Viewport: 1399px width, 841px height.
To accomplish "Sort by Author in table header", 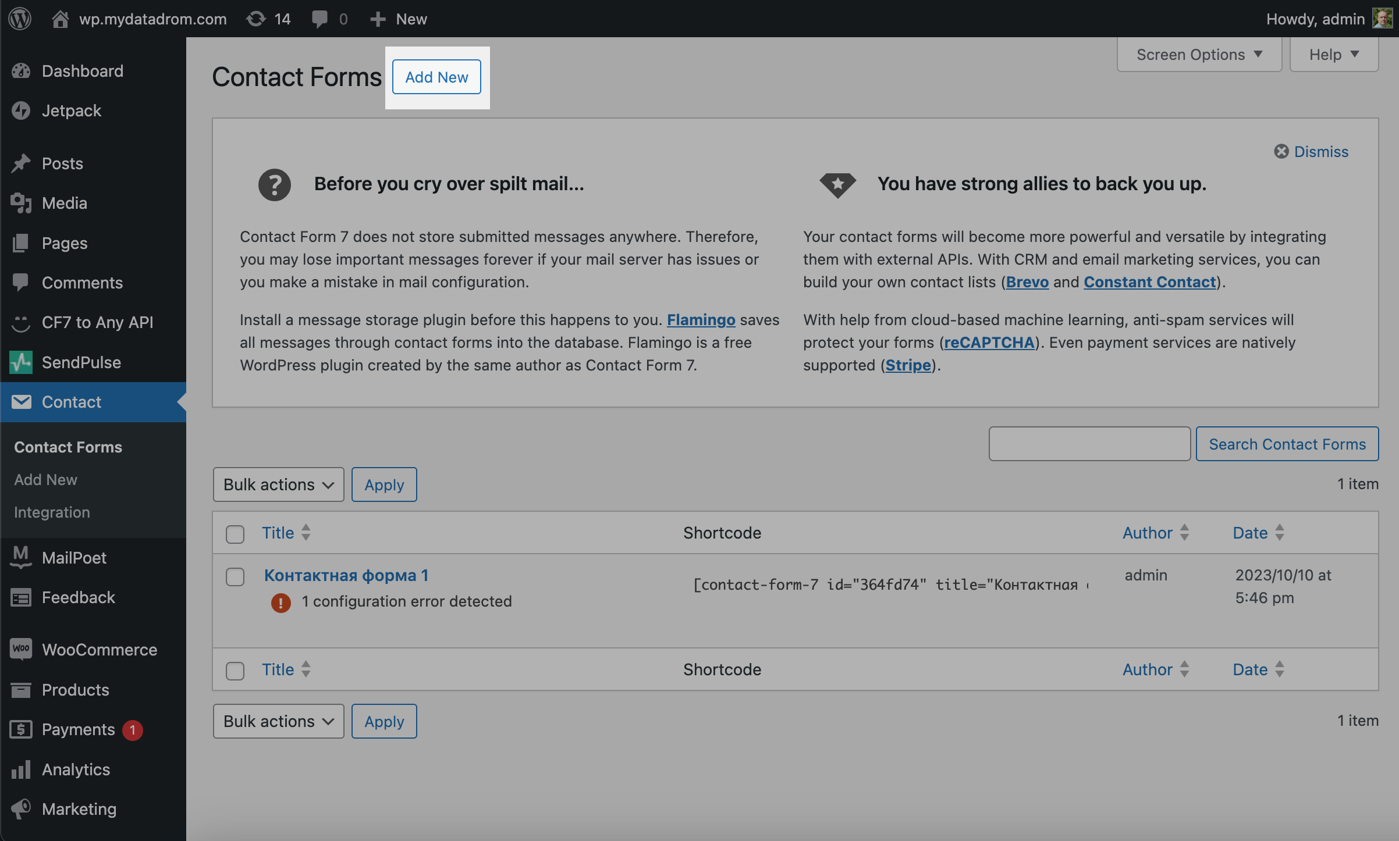I will 1155,533.
